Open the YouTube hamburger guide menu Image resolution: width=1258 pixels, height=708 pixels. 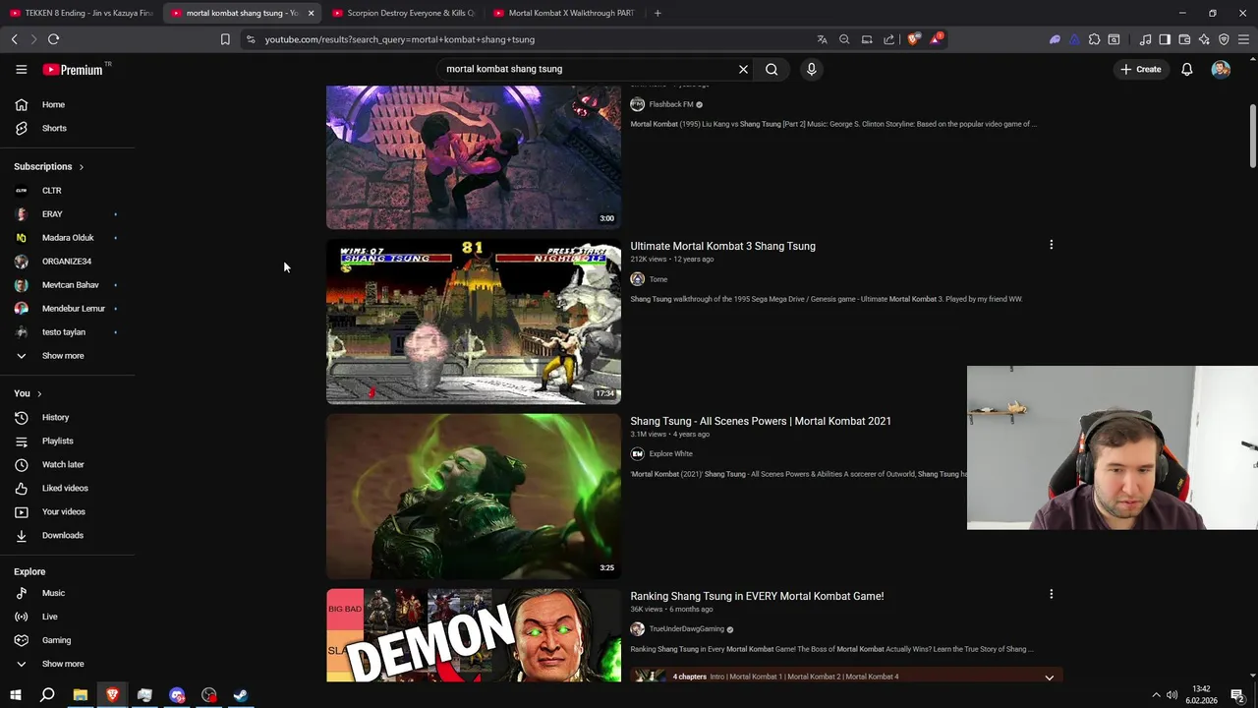click(21, 69)
